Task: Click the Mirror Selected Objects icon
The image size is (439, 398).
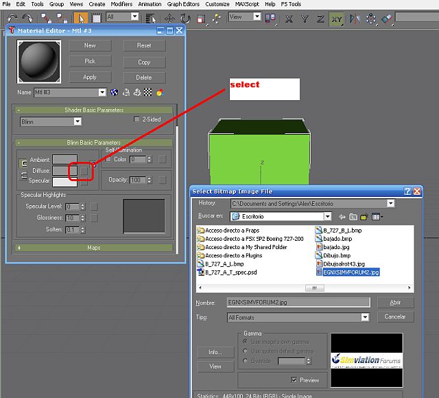Action: tap(355, 19)
